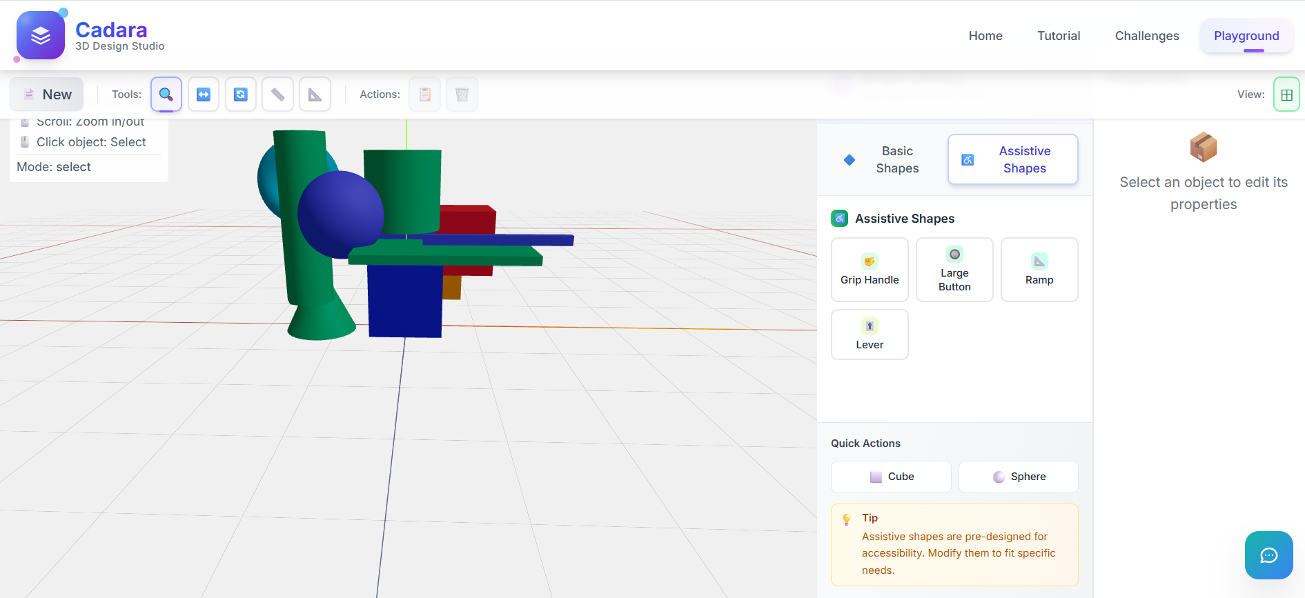This screenshot has width=1305, height=598.
Task: Click the 'Cadara' brand name text
Action: tap(111, 30)
